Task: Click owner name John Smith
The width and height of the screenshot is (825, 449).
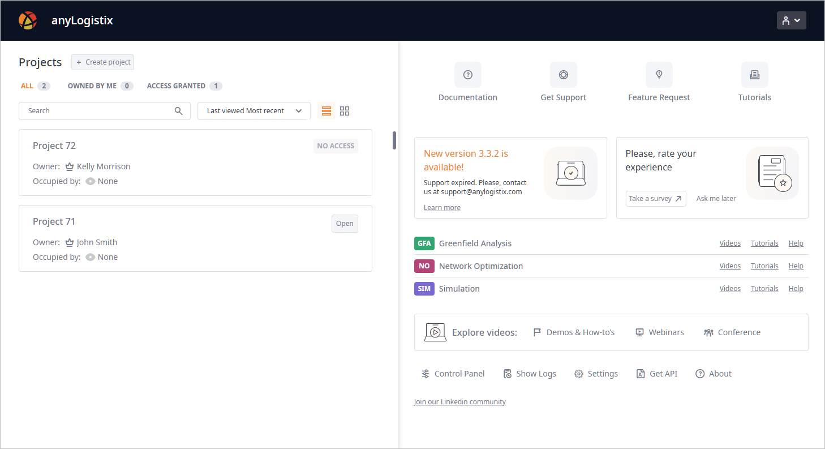Action: click(x=97, y=242)
